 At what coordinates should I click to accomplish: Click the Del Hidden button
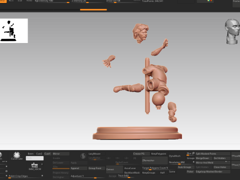222,158
